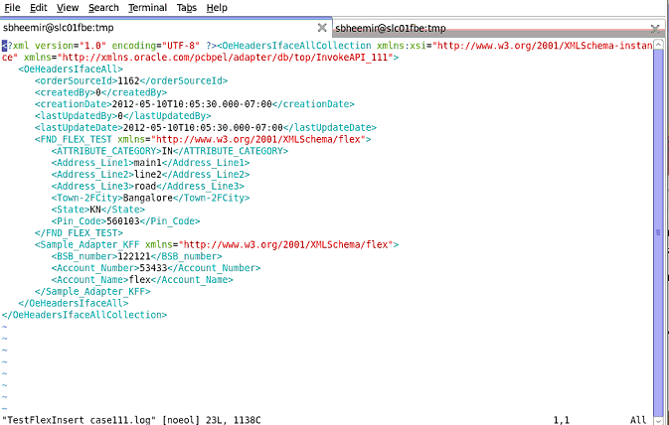Click the ATTRIBUTE_CATEGORY value IN
Image resolution: width=669 pixels, height=425 pixels.
[167, 151]
